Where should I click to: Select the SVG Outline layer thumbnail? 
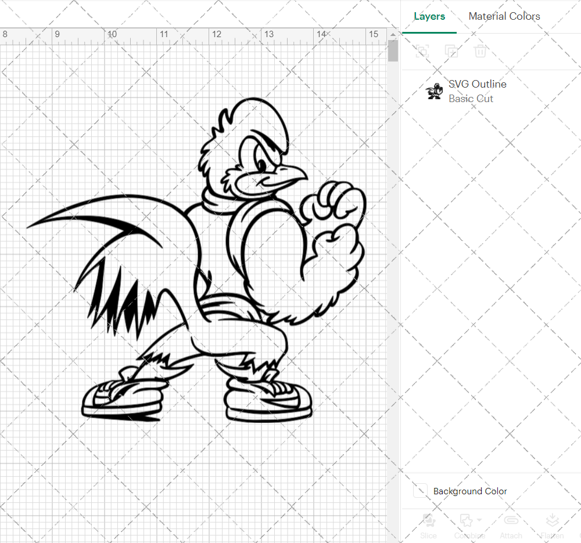coord(434,91)
